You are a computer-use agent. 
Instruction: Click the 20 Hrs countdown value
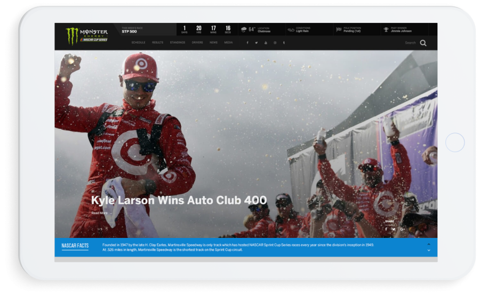click(x=199, y=29)
